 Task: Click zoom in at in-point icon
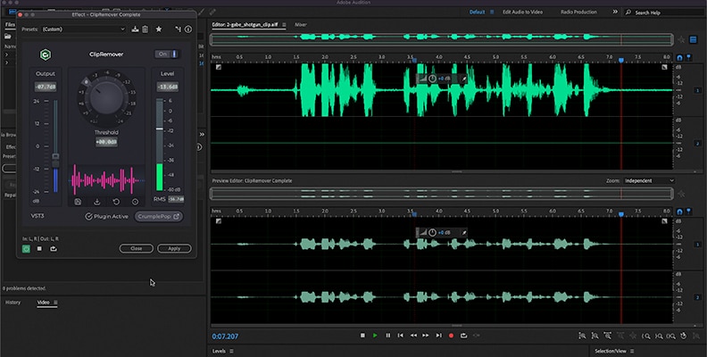click(645, 336)
